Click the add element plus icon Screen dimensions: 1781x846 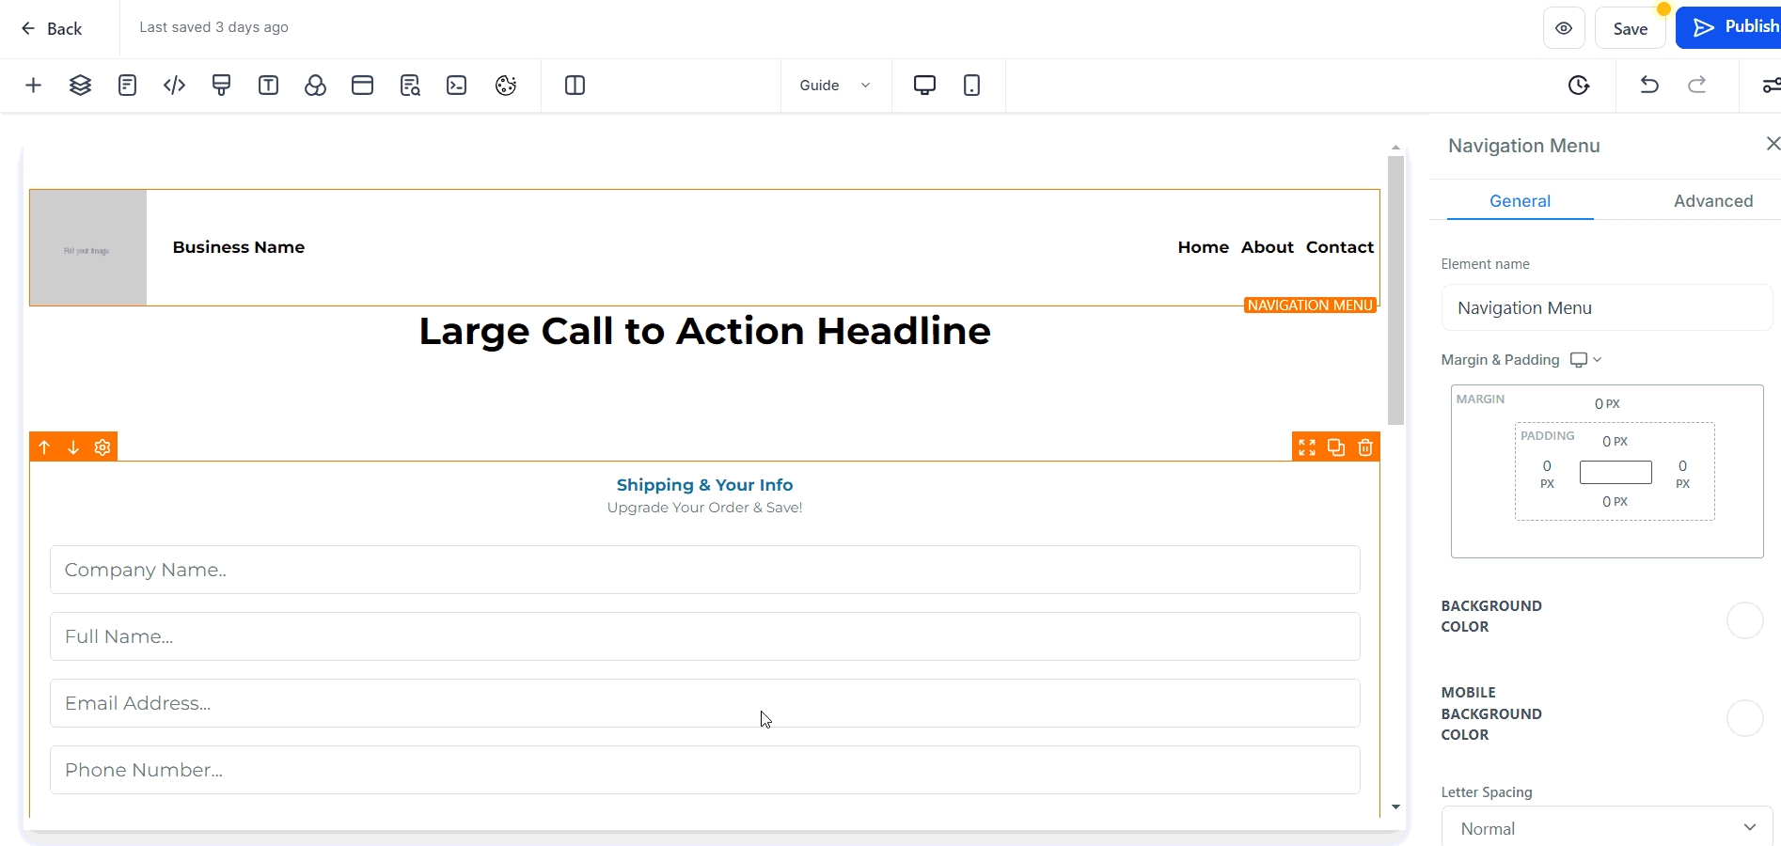(x=33, y=86)
